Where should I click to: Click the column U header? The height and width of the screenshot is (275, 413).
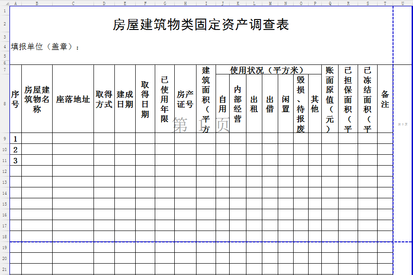pyautogui.click(x=403, y=3)
